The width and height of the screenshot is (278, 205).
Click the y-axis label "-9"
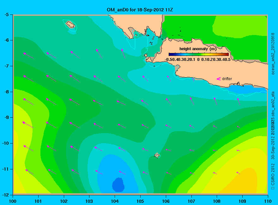point(6,117)
